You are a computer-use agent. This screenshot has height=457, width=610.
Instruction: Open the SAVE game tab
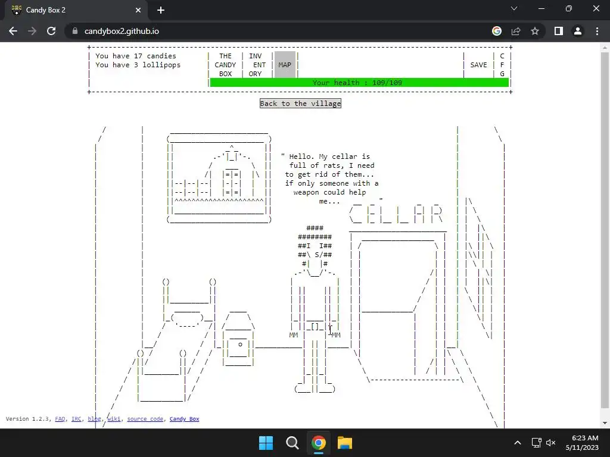pyautogui.click(x=478, y=65)
